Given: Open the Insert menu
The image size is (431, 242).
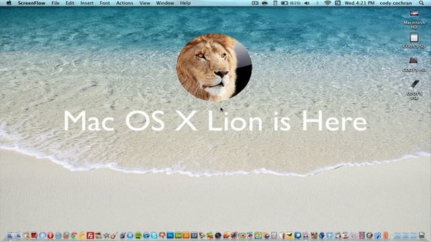Looking at the screenshot, I should click(x=87, y=3).
